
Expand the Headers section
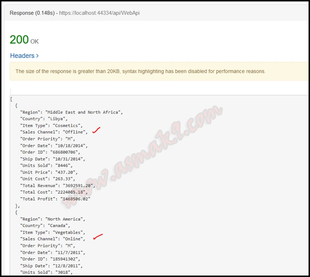(x=24, y=56)
